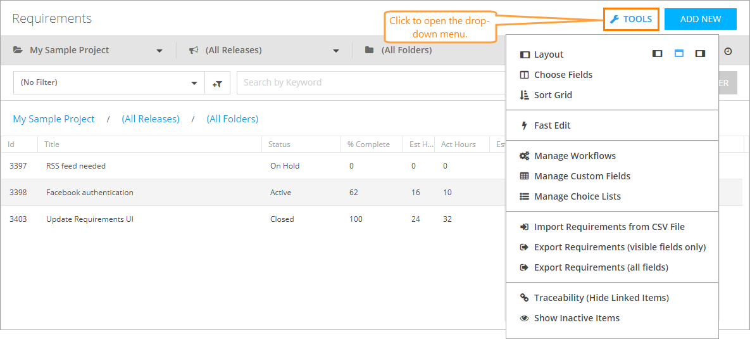
Task: Toggle Show Inactive Items
Action: [x=576, y=318]
